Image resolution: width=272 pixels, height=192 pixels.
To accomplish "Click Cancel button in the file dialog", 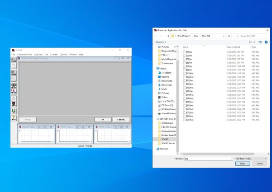I will pos(259,164).
